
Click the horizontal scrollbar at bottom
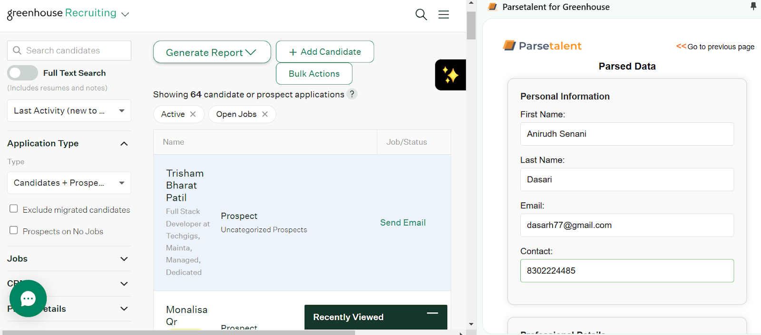(179, 333)
